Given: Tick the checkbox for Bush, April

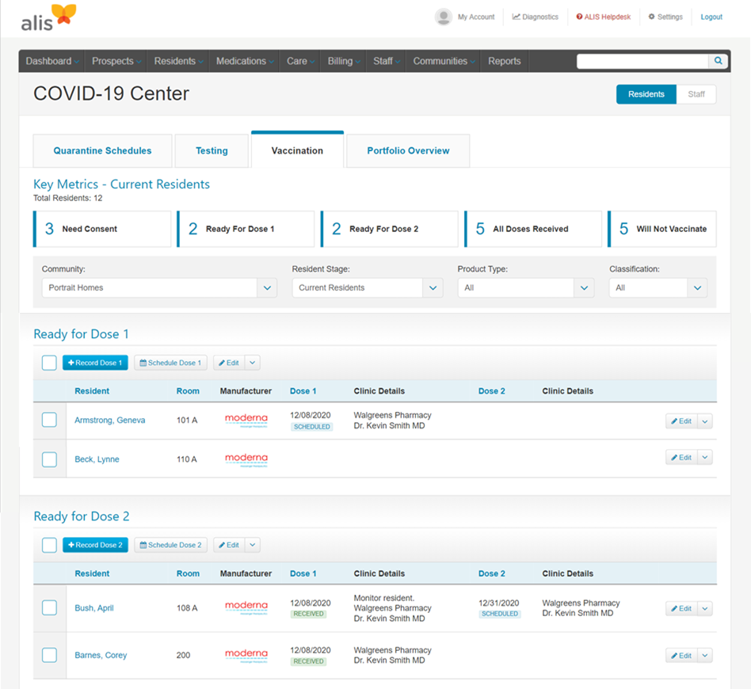Looking at the screenshot, I should tap(49, 607).
